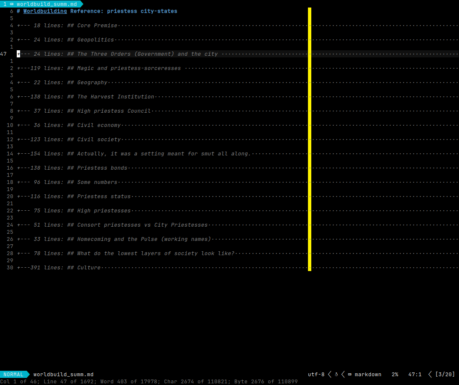Click relative line number 30 in the gutter
459x385 pixels.
click(x=10, y=268)
